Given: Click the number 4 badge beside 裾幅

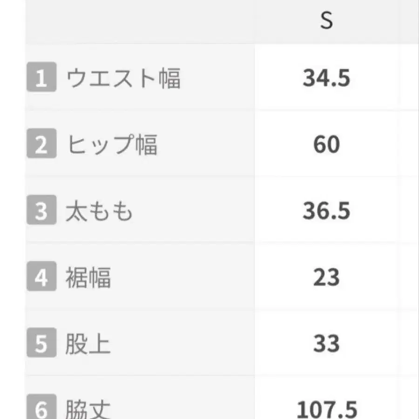Looking at the screenshot, I should click(x=41, y=278).
